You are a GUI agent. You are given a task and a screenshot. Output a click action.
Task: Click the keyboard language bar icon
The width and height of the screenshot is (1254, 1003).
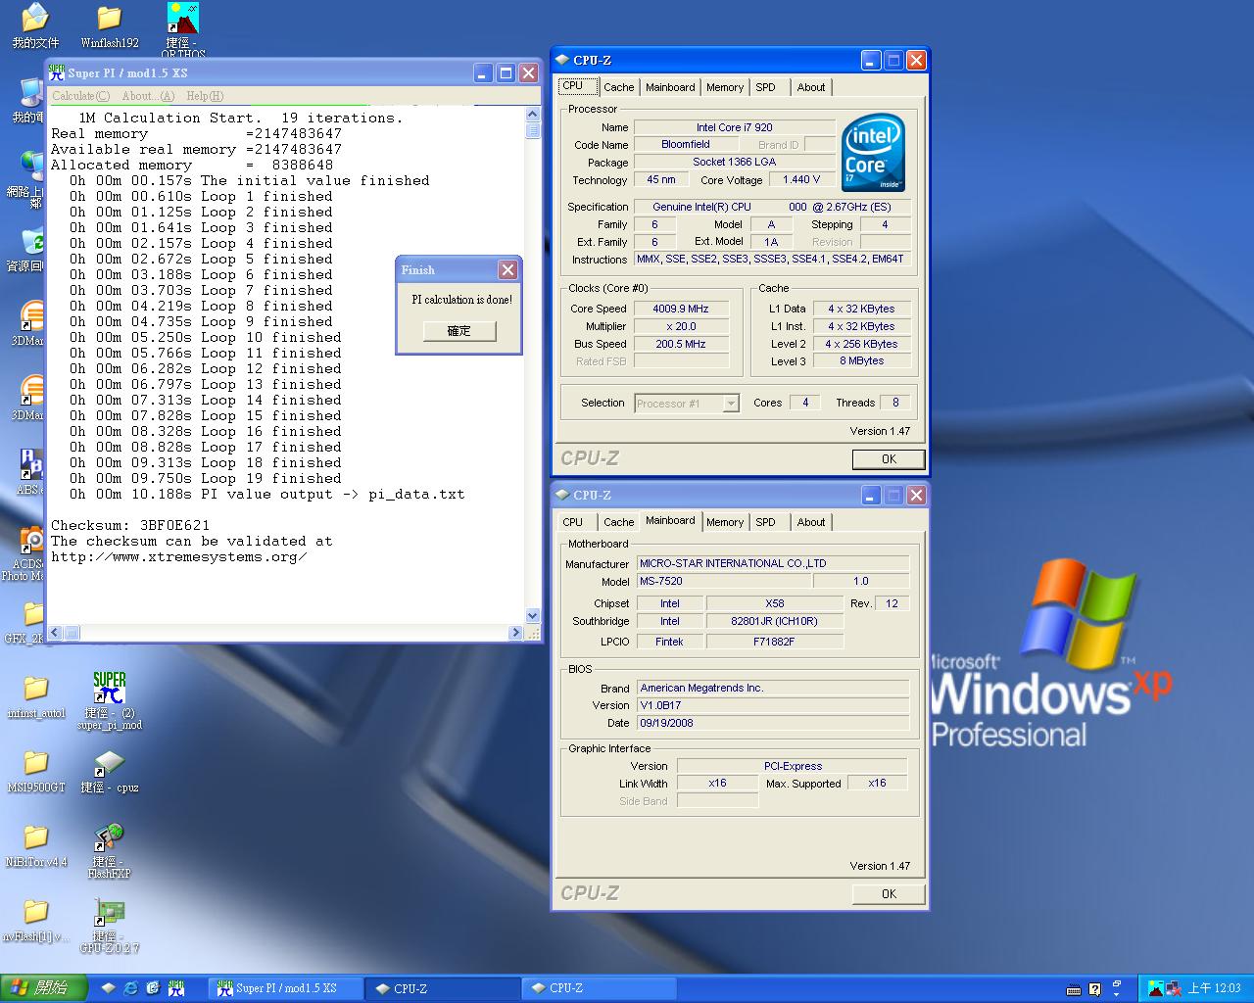coord(1074,989)
